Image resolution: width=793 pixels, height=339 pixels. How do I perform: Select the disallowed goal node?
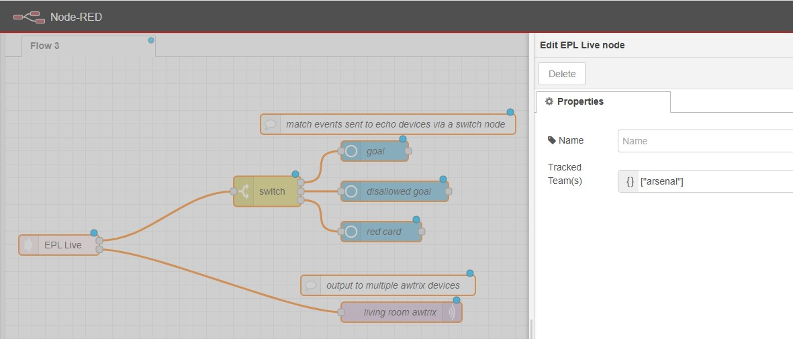click(x=394, y=191)
